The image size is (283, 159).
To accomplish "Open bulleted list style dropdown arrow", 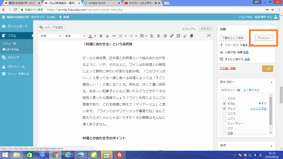I will (126, 36).
